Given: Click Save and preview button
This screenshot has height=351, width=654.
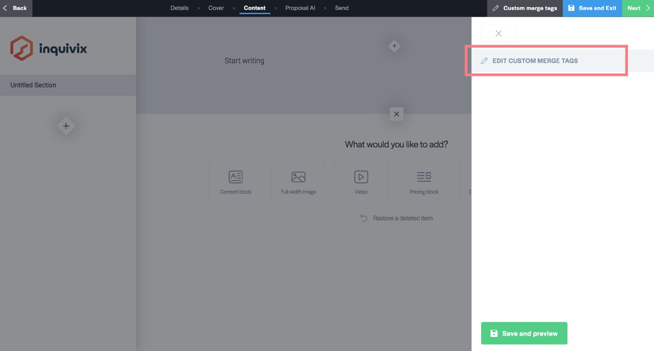Looking at the screenshot, I should pyautogui.click(x=524, y=333).
